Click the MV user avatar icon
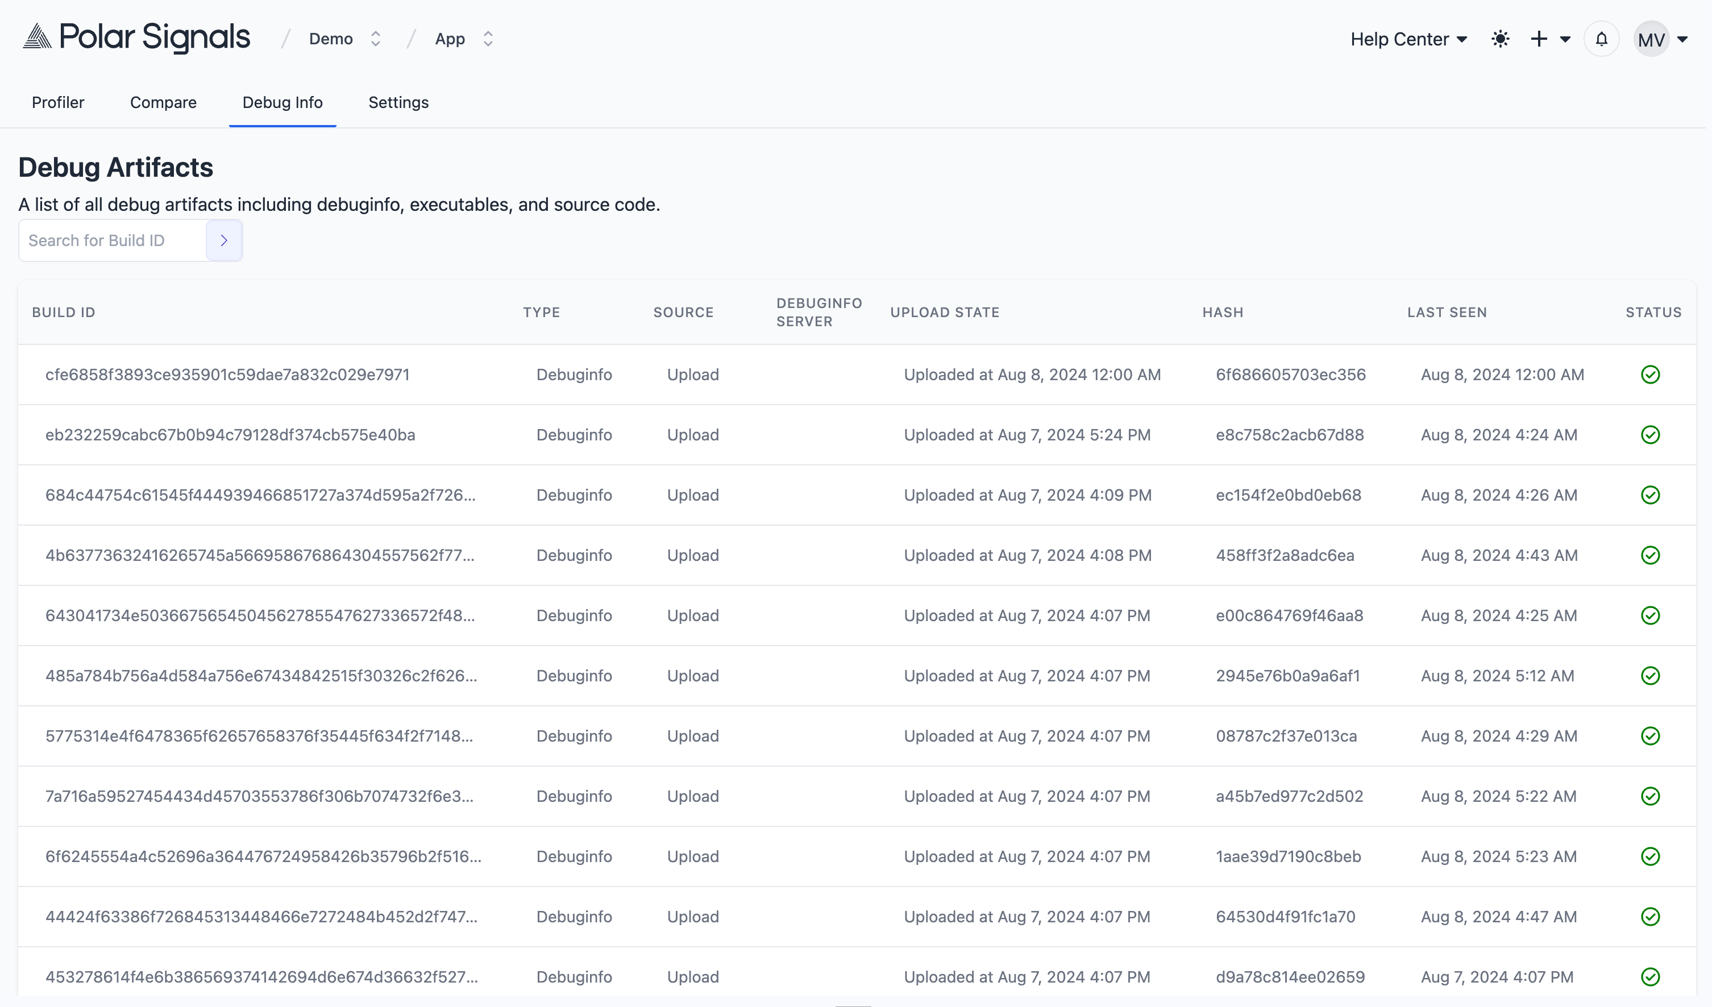 pyautogui.click(x=1653, y=39)
